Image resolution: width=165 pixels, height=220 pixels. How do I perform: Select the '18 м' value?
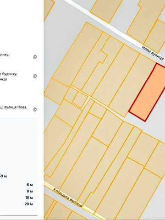click(x=29, y=198)
